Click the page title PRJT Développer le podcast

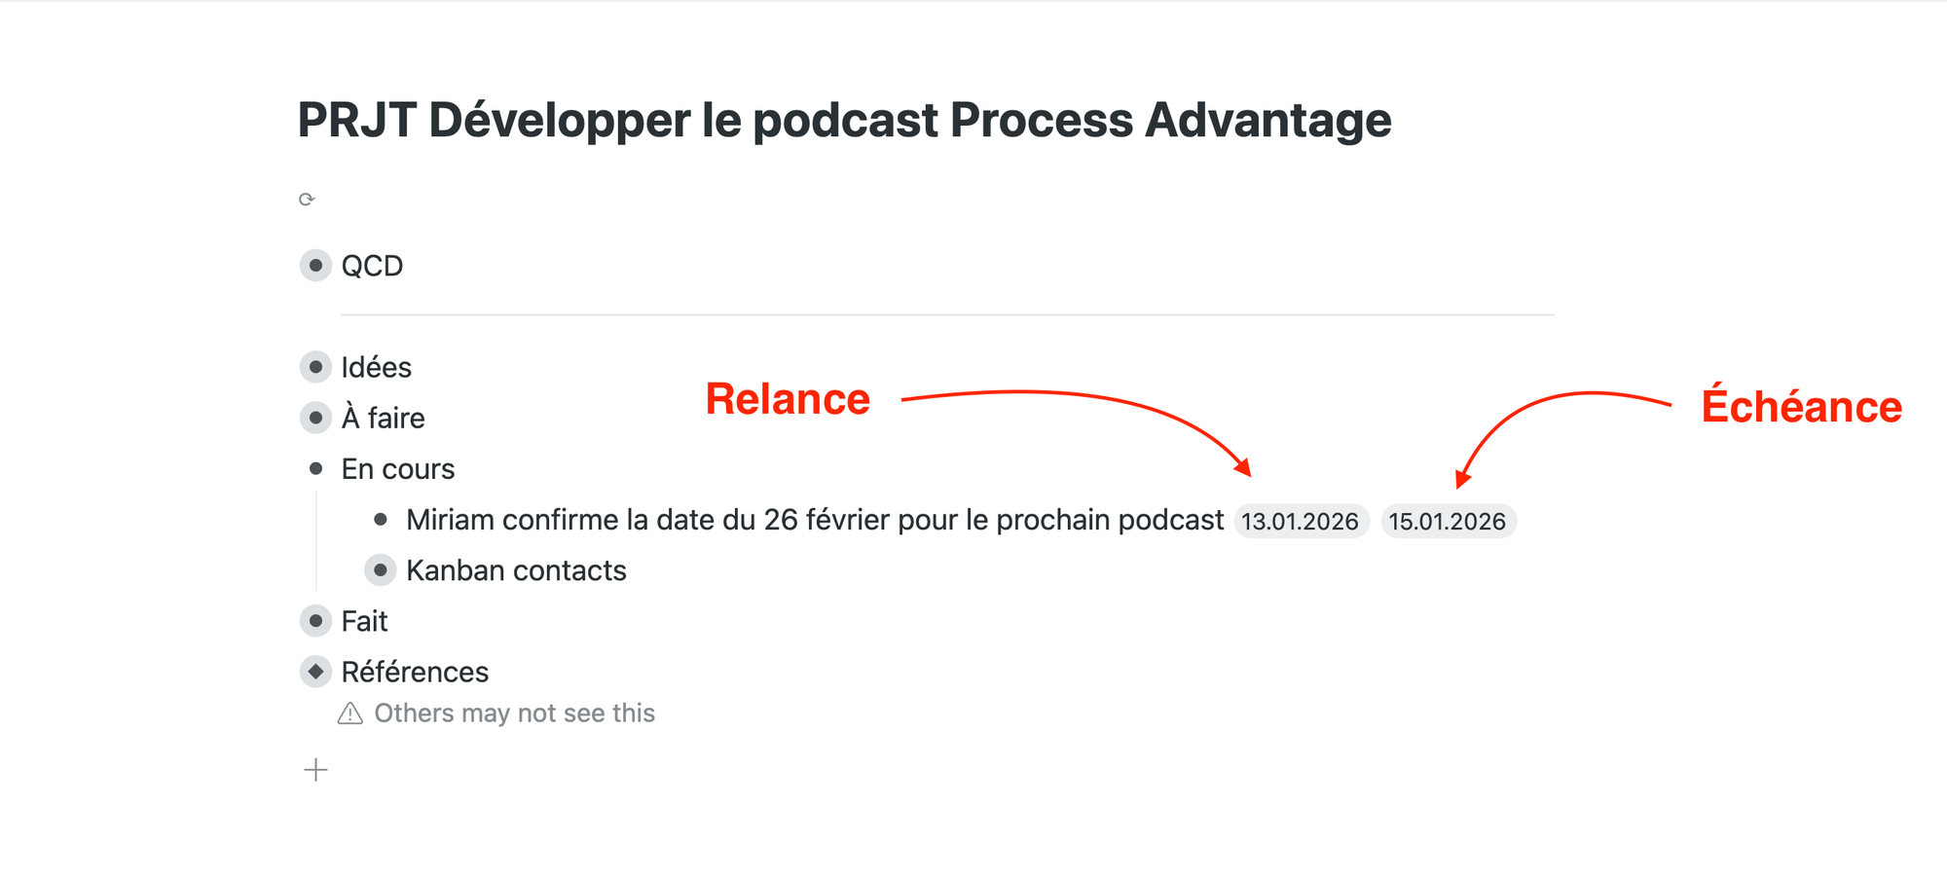844,121
